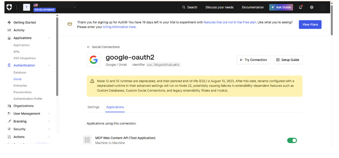Click the Try Connection button
Image resolution: width=339 pixels, height=158 pixels.
pos(253,60)
